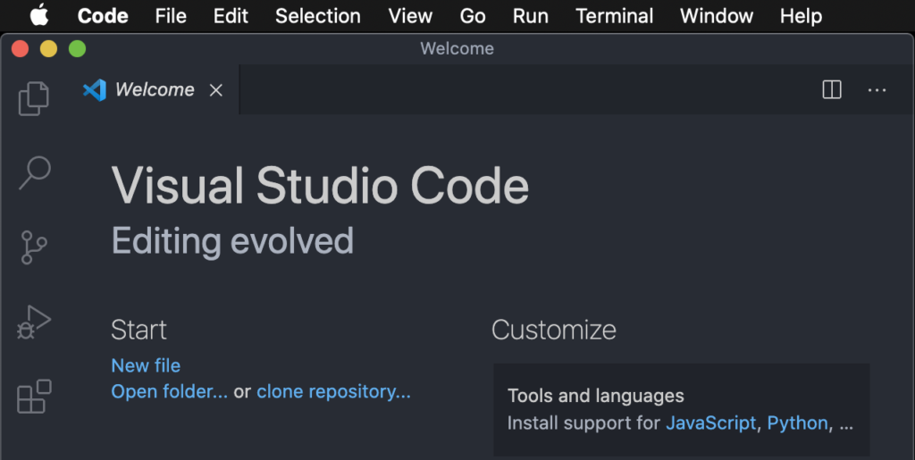This screenshot has width=915, height=460.
Task: Click the JavaScript support link
Action: [x=710, y=422]
